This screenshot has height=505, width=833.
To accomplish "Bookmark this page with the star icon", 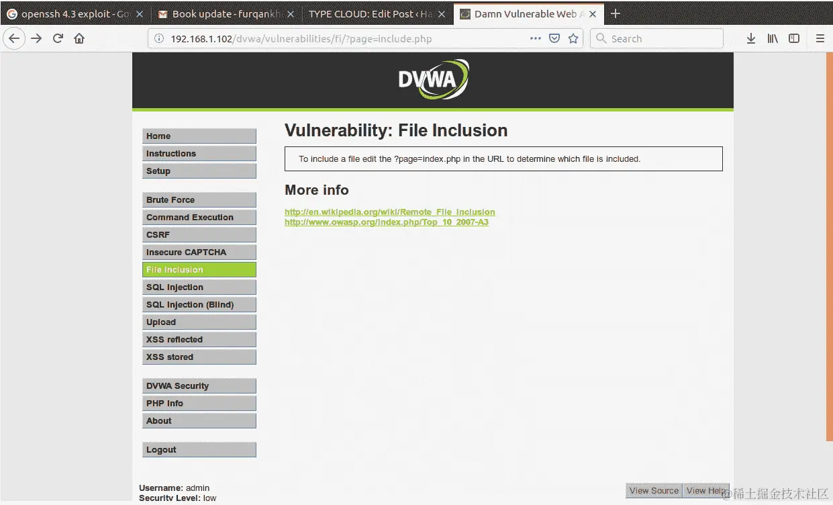I will 573,38.
